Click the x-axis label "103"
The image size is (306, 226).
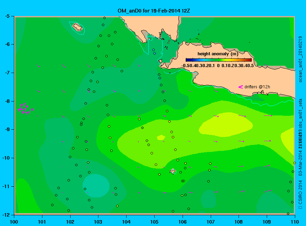[x=98, y=222]
